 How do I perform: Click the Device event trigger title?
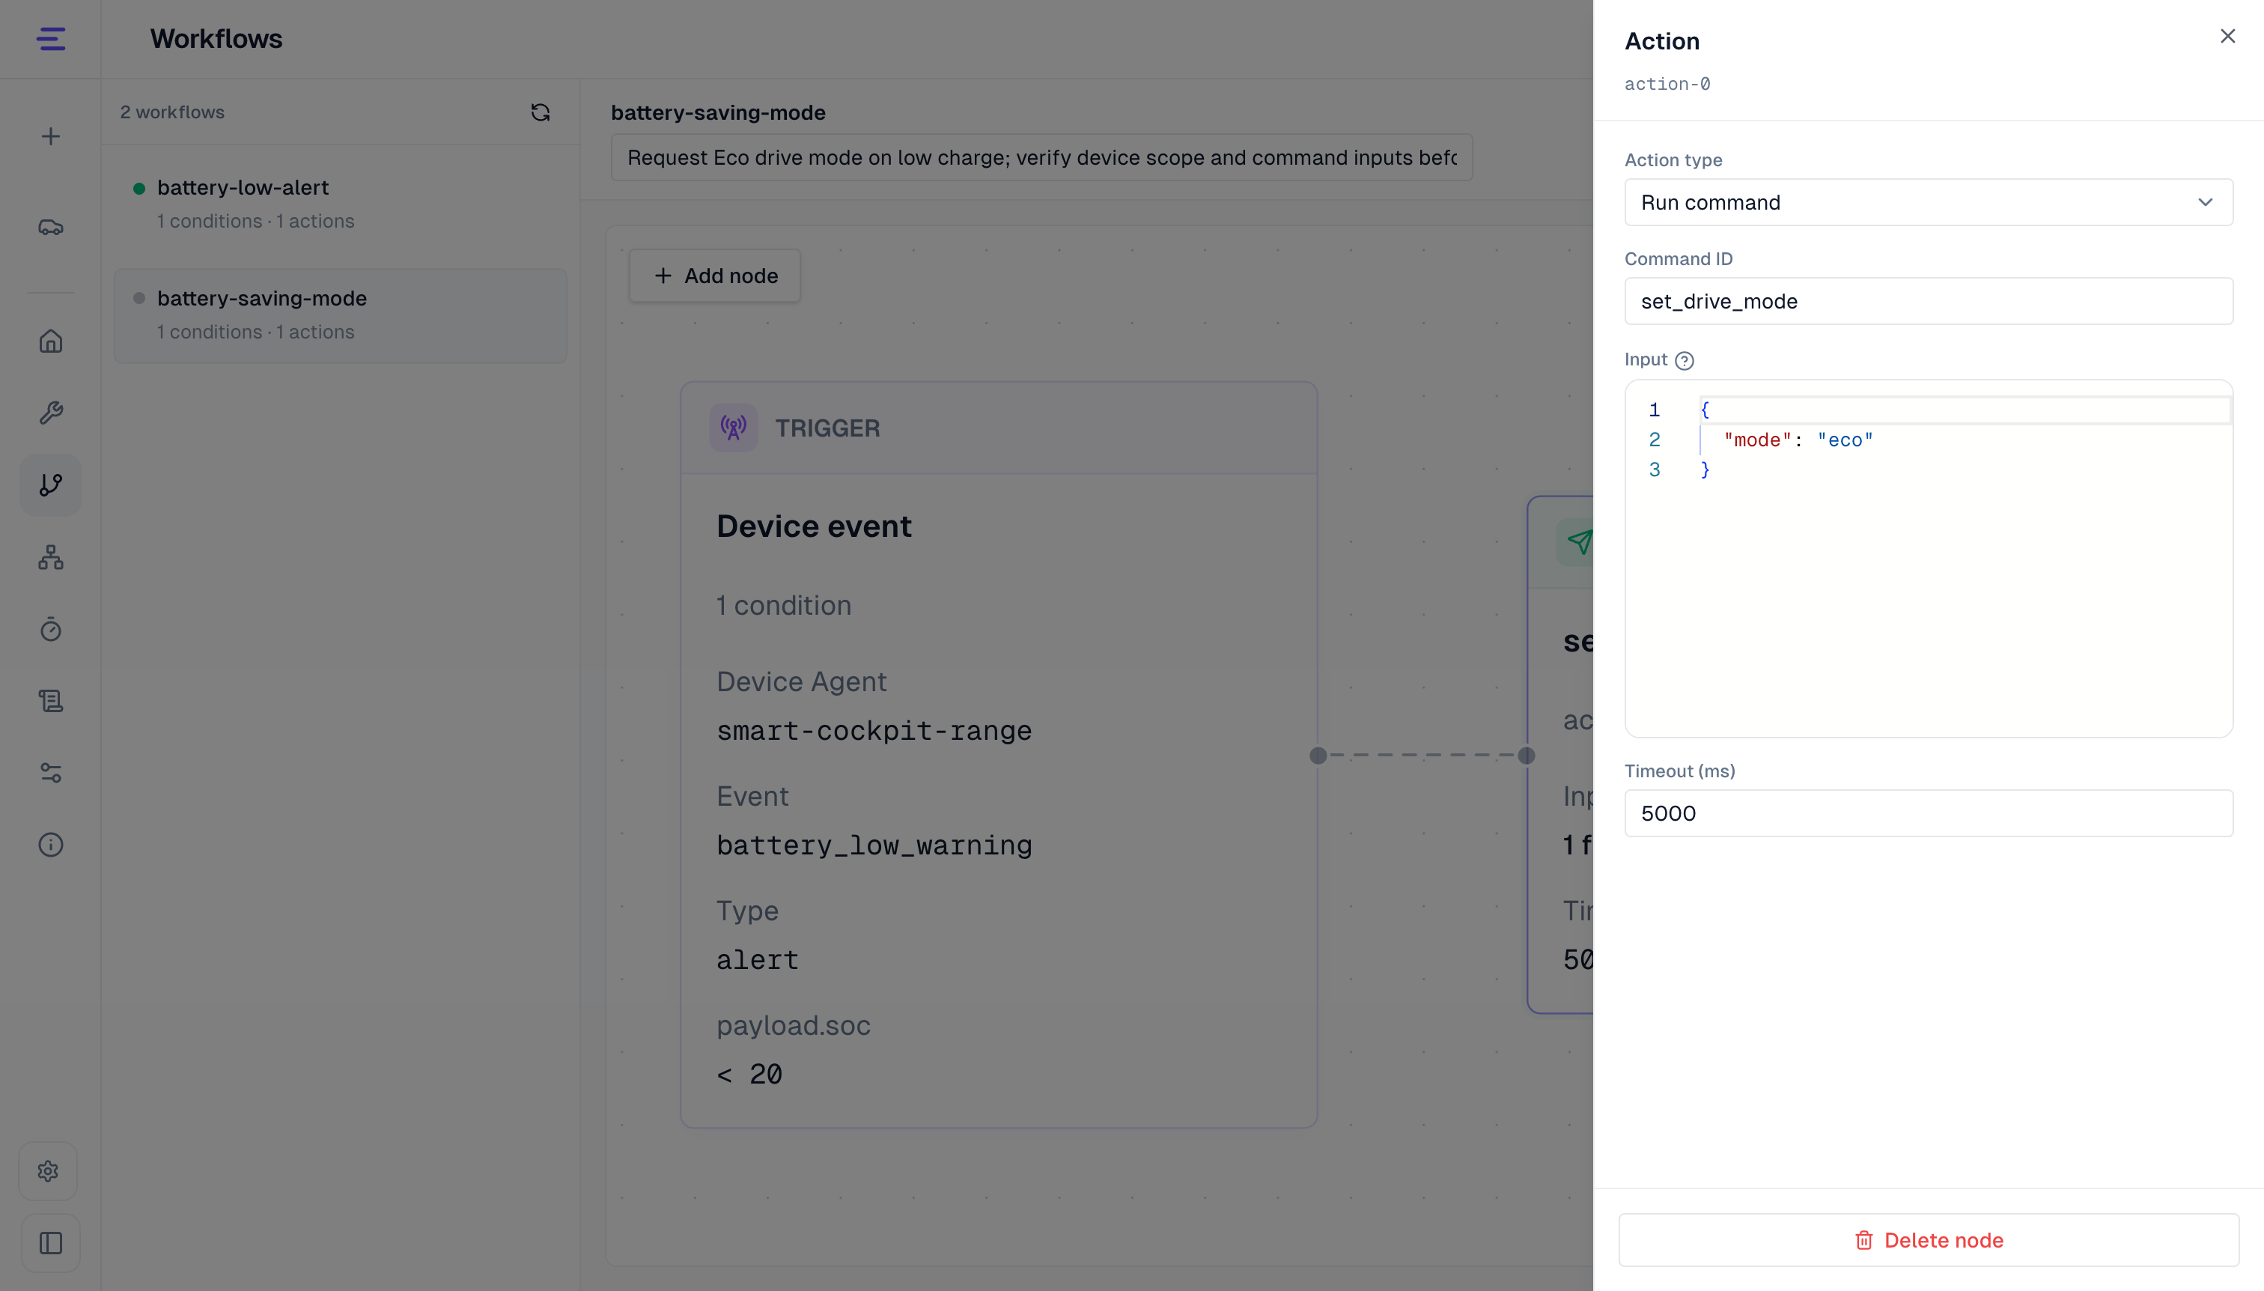coord(814,526)
